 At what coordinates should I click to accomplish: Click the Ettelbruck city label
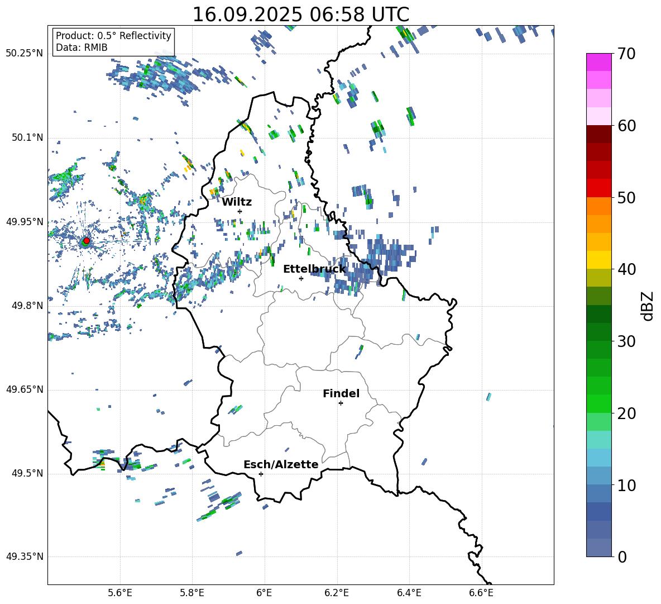[314, 269]
